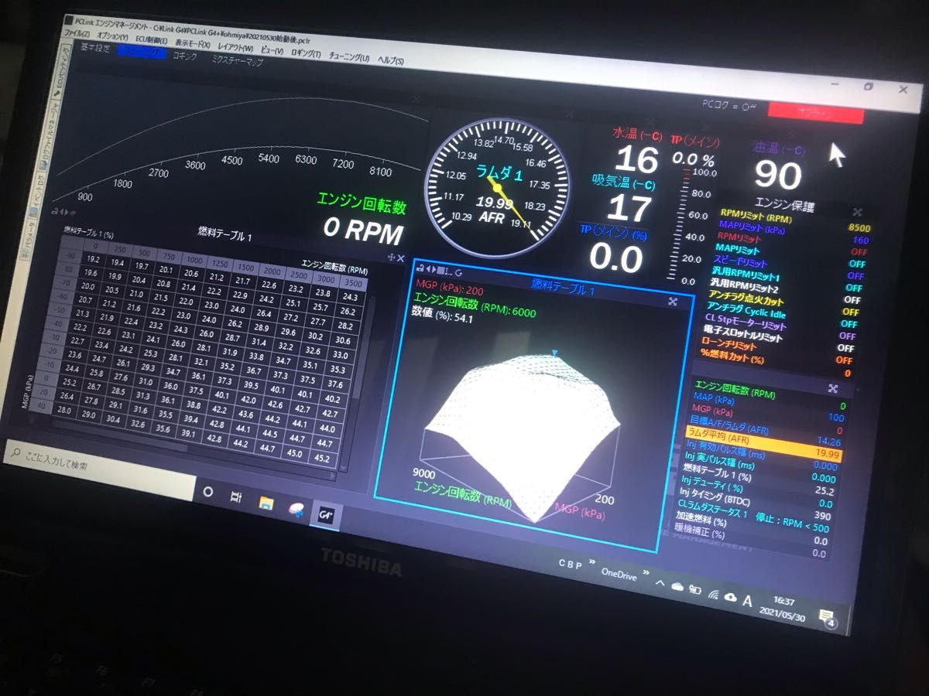929x696 pixels.
Task: Close the fuel table grid panel
Action: coord(401,258)
